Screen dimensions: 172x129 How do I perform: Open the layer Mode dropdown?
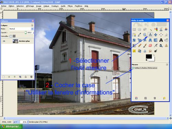[21, 29]
